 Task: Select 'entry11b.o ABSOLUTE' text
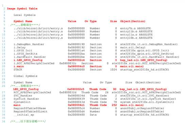[136, 31]
